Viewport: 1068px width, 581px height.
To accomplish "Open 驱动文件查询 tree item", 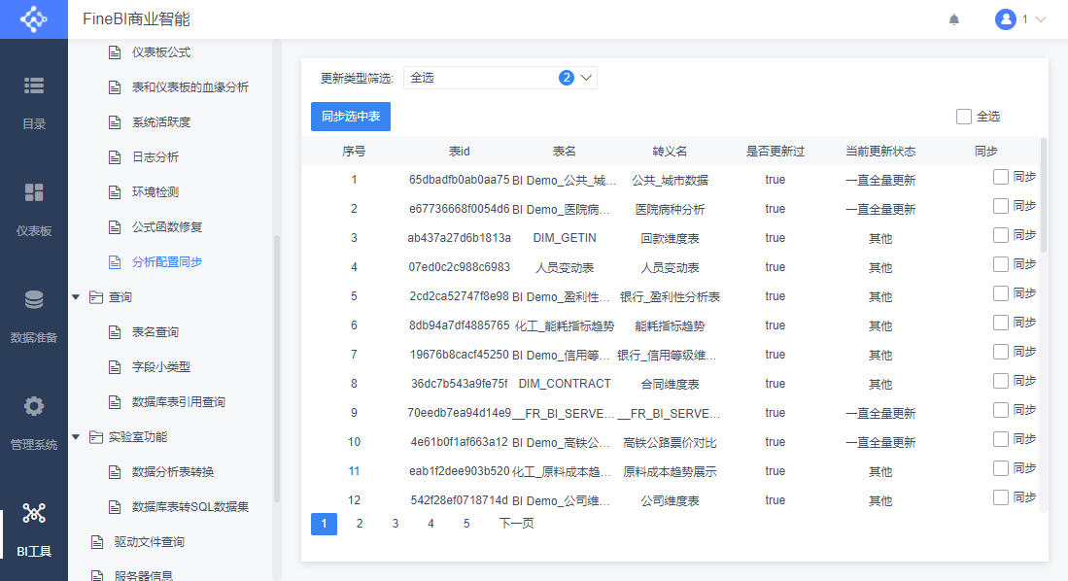I will (149, 542).
